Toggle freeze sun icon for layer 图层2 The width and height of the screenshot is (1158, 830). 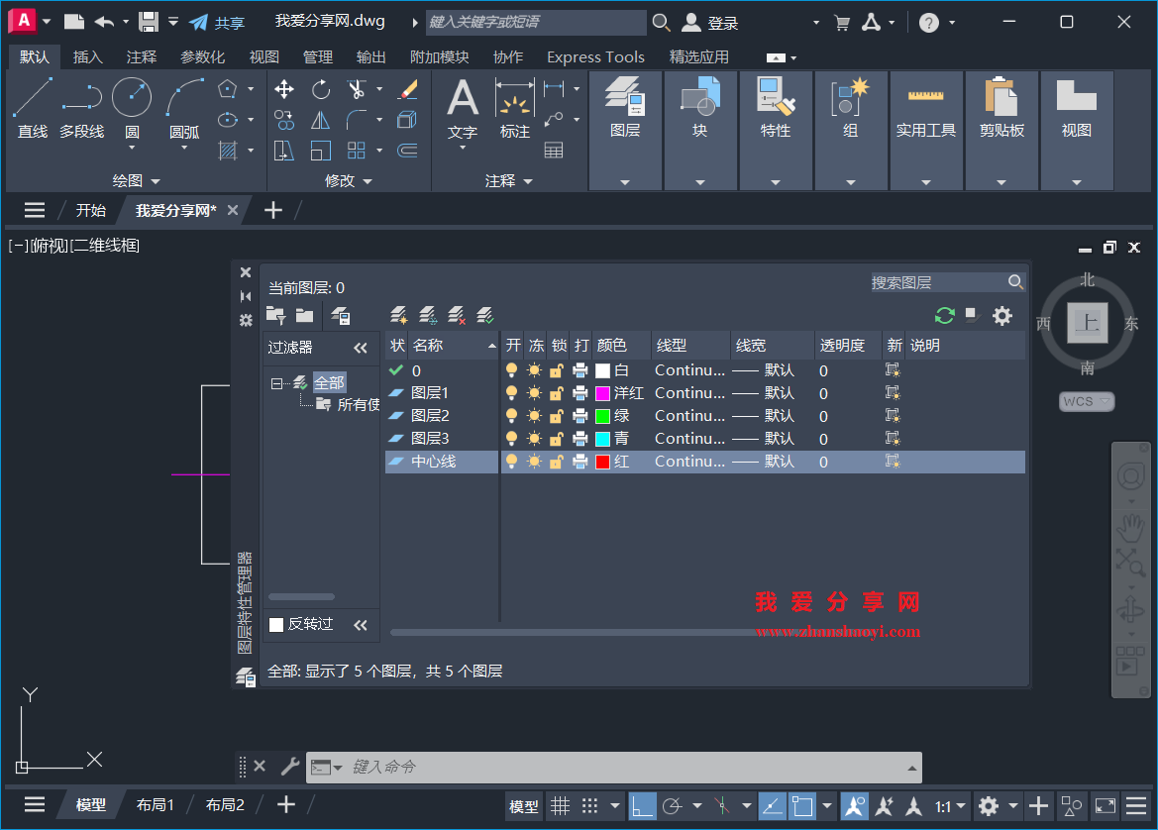pyautogui.click(x=534, y=416)
